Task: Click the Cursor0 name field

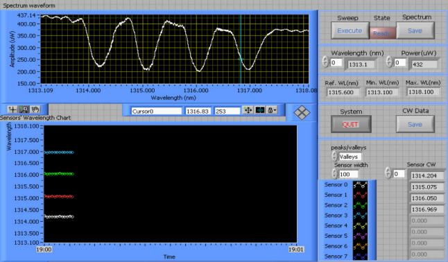Action: (x=156, y=111)
